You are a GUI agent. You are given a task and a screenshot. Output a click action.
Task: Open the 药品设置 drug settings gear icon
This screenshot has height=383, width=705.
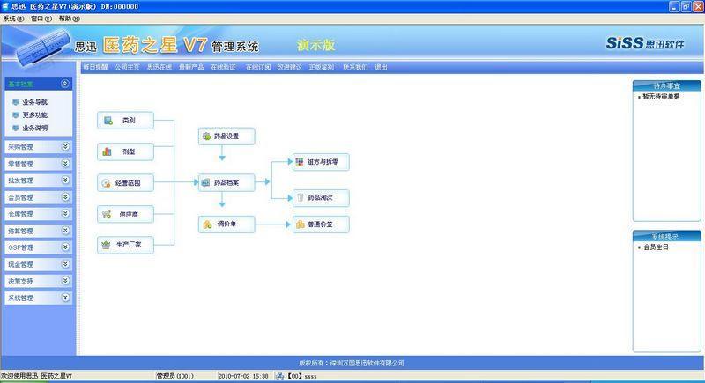[207, 136]
